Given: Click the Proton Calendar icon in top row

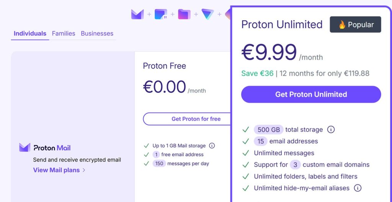Looking at the screenshot, I should [161, 14].
